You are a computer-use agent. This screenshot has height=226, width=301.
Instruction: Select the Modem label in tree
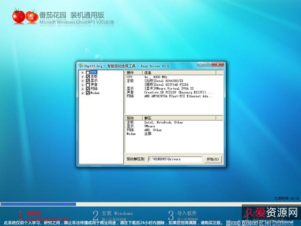95,93
